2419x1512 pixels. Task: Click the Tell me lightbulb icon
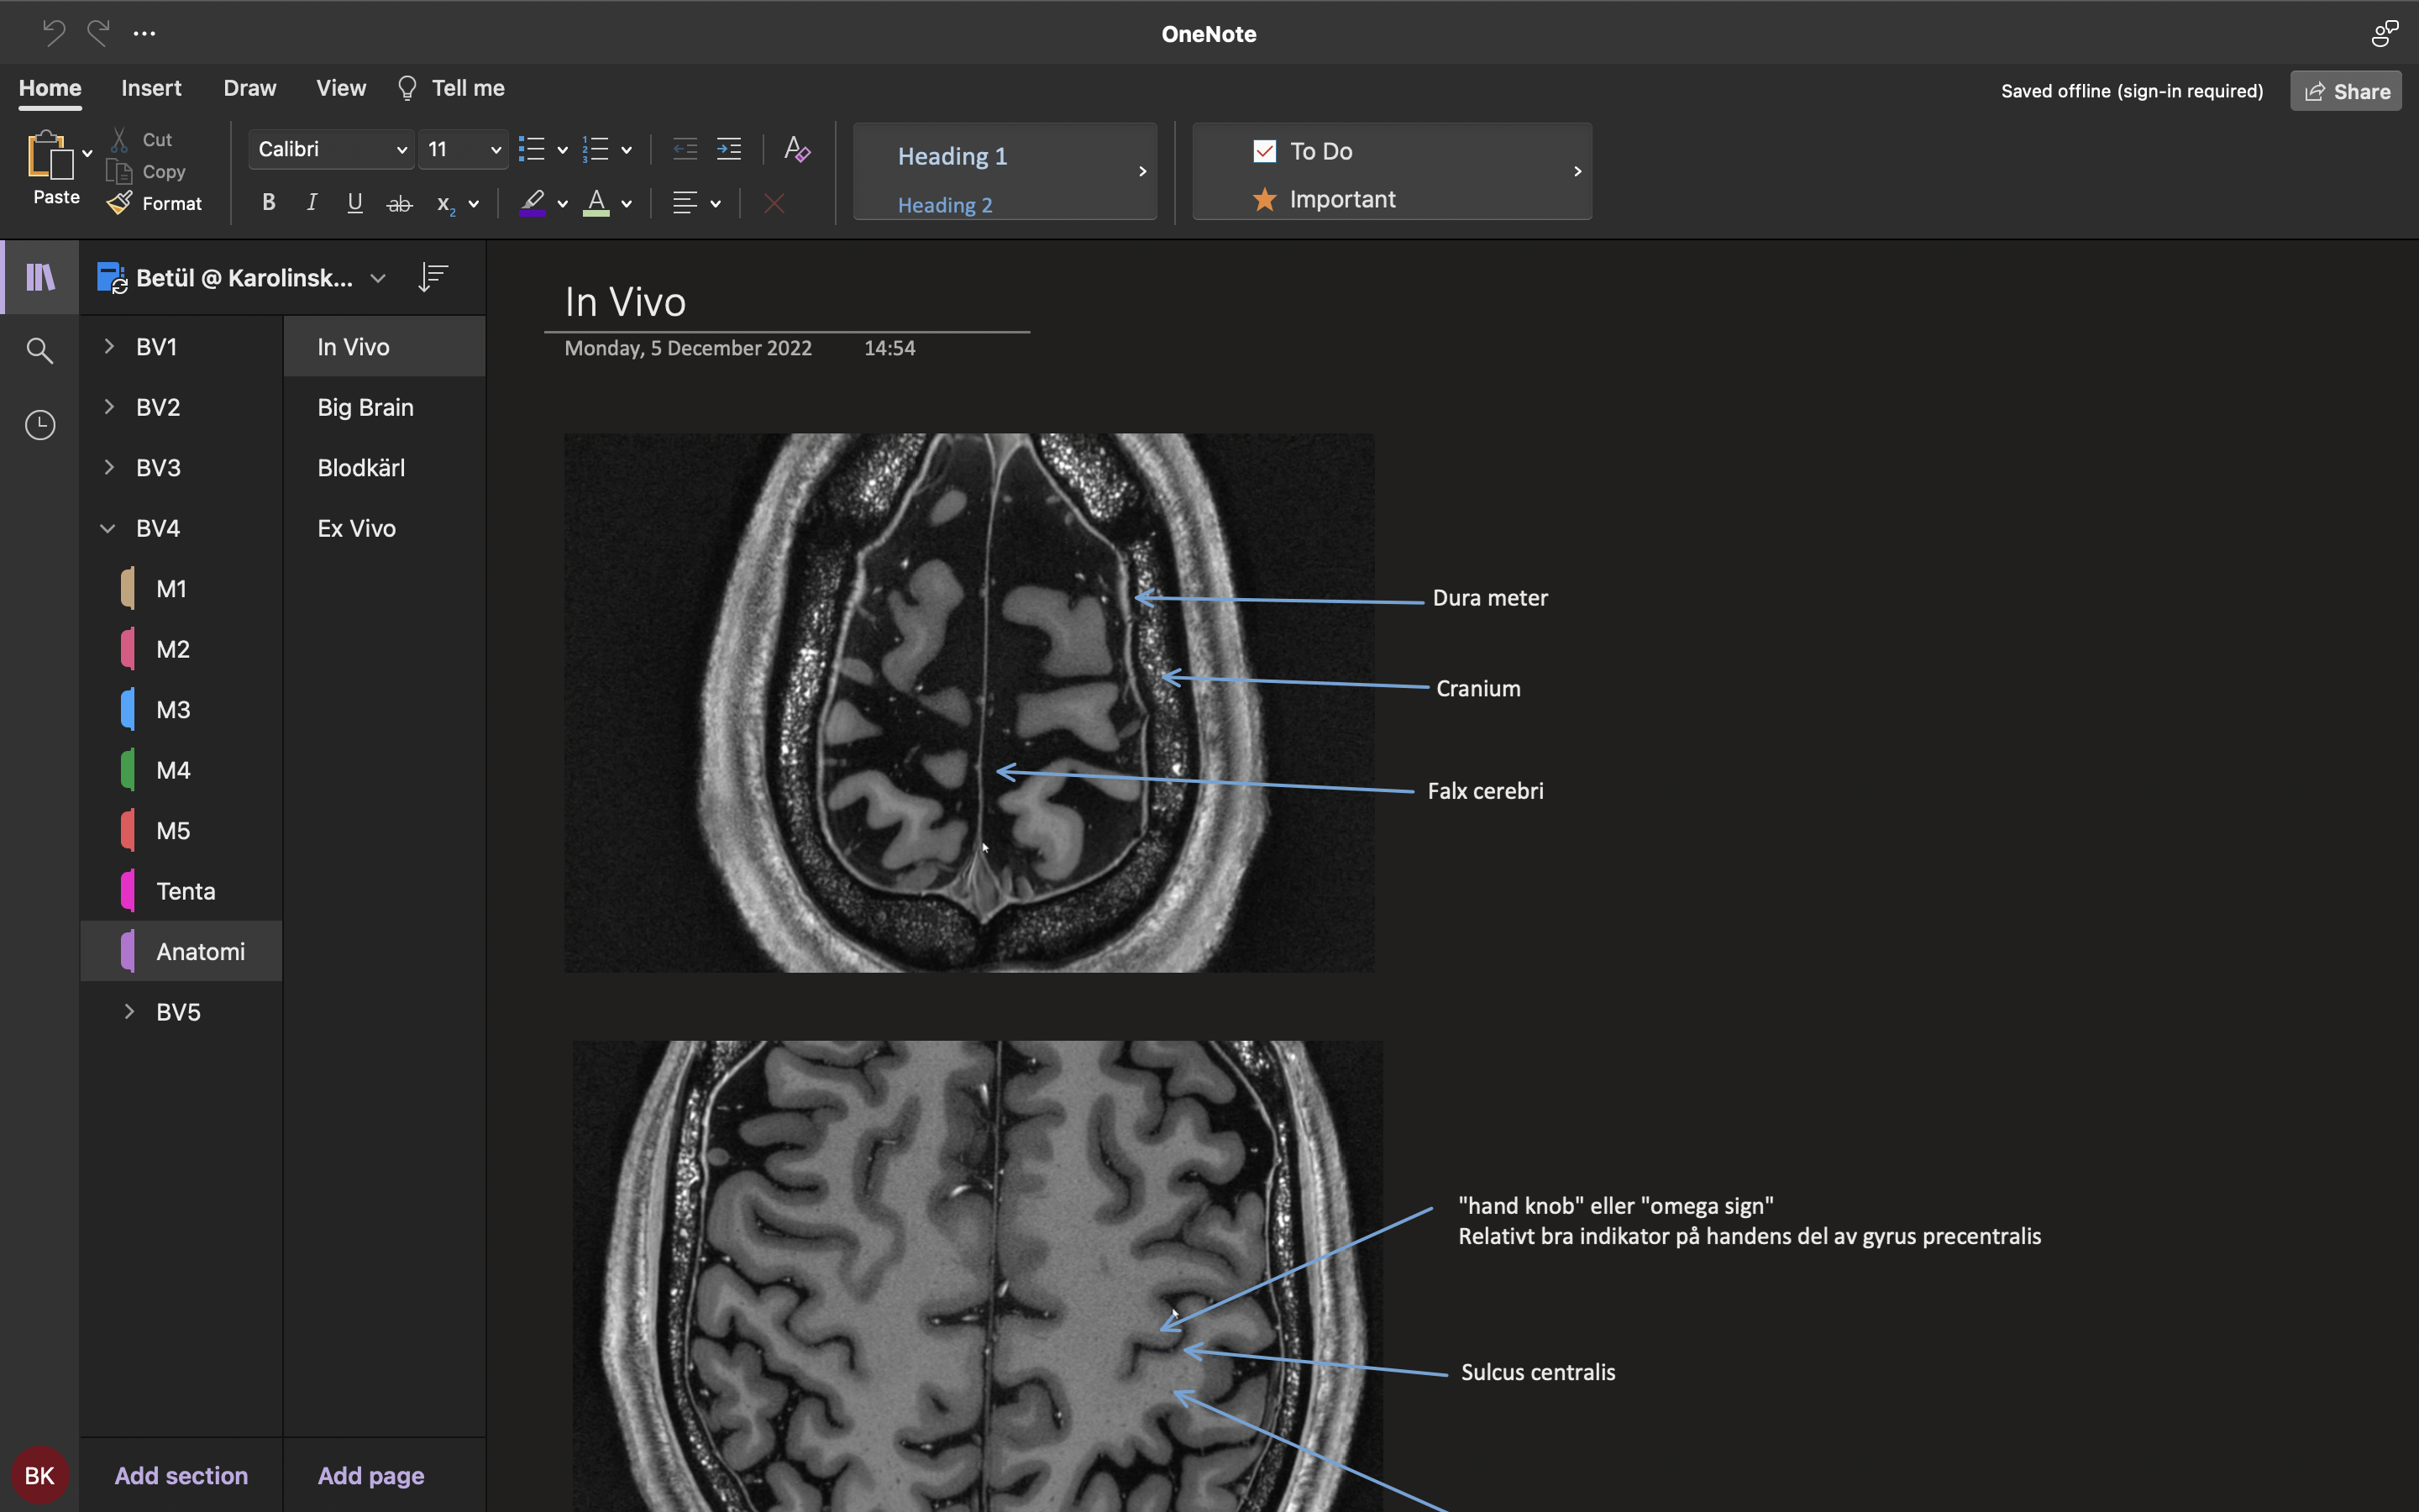407,88
